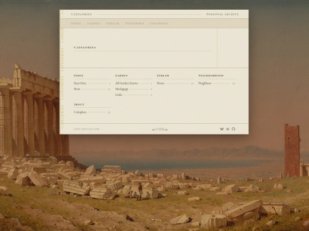
Task: Open the Index item in the navigation bar
Action: [76, 23]
